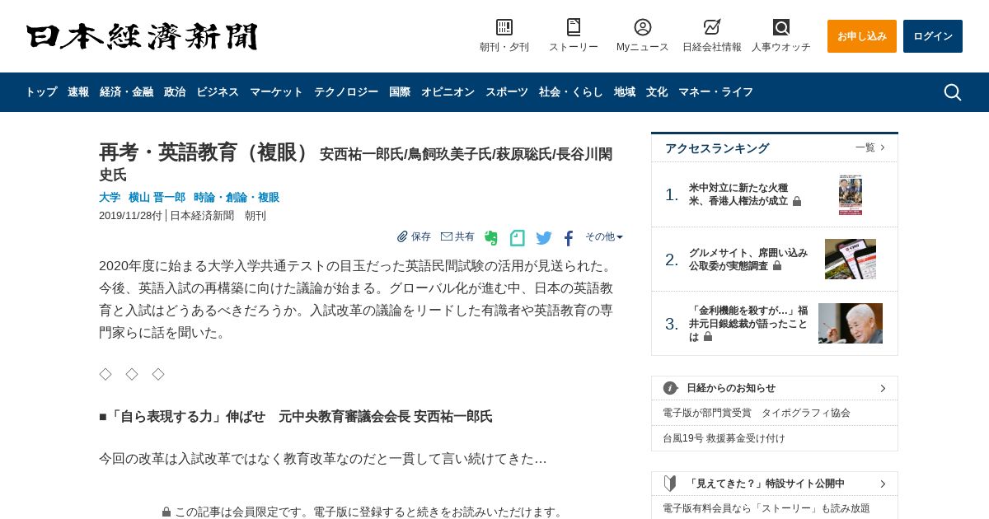Expand the その他 share dropdown
The height and width of the screenshot is (519, 989).
click(x=604, y=236)
